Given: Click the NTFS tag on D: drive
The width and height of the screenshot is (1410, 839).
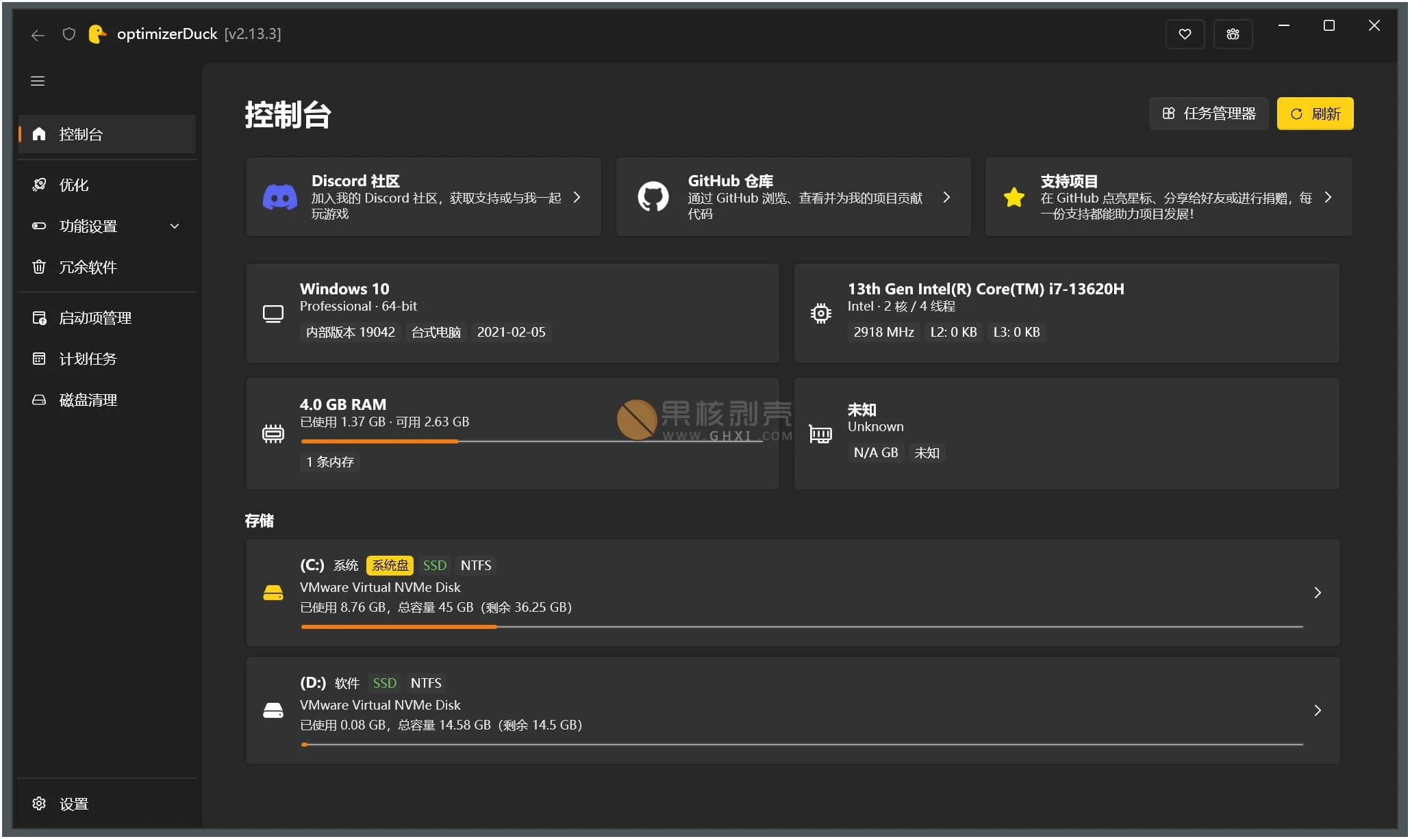Looking at the screenshot, I should (426, 683).
